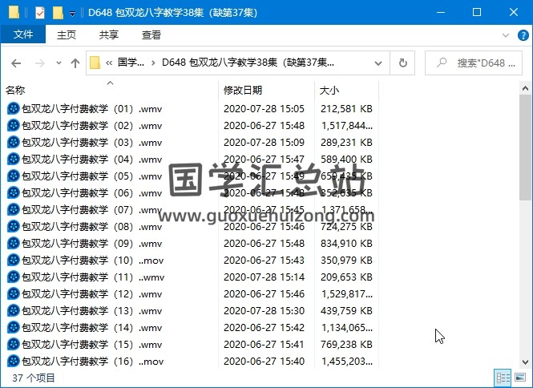Click the Properties icon in quick access toolbar
Image resolution: width=533 pixels, height=388 pixels.
[x=41, y=12]
